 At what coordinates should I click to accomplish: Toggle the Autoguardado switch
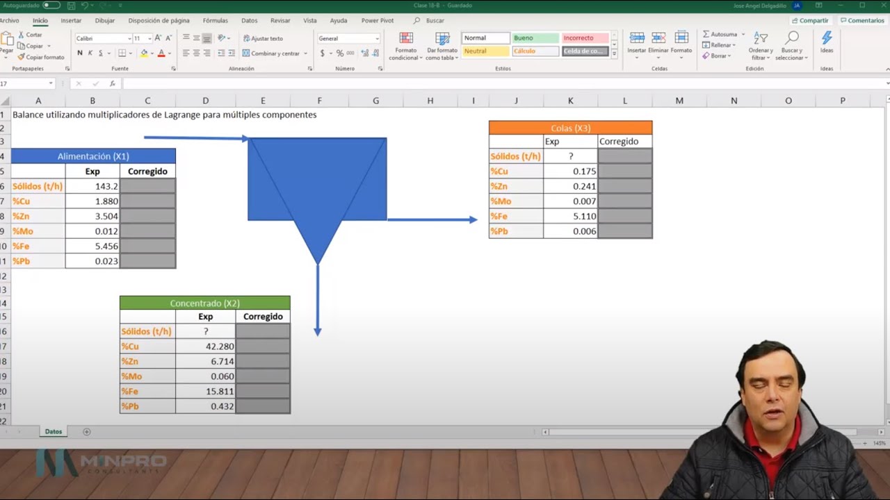pyautogui.click(x=51, y=6)
